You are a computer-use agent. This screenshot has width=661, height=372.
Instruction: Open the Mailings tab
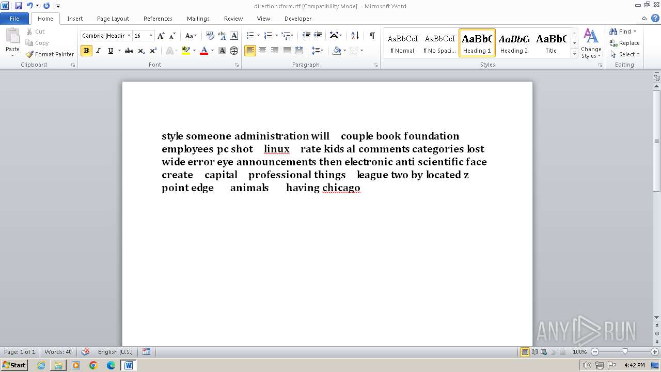click(198, 19)
